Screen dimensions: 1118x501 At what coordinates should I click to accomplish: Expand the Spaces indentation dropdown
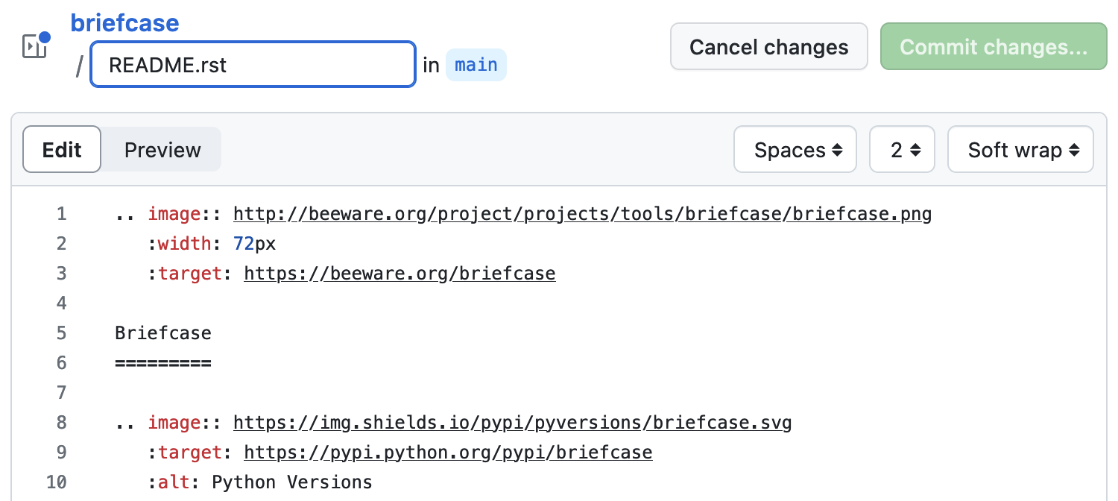[x=795, y=149]
